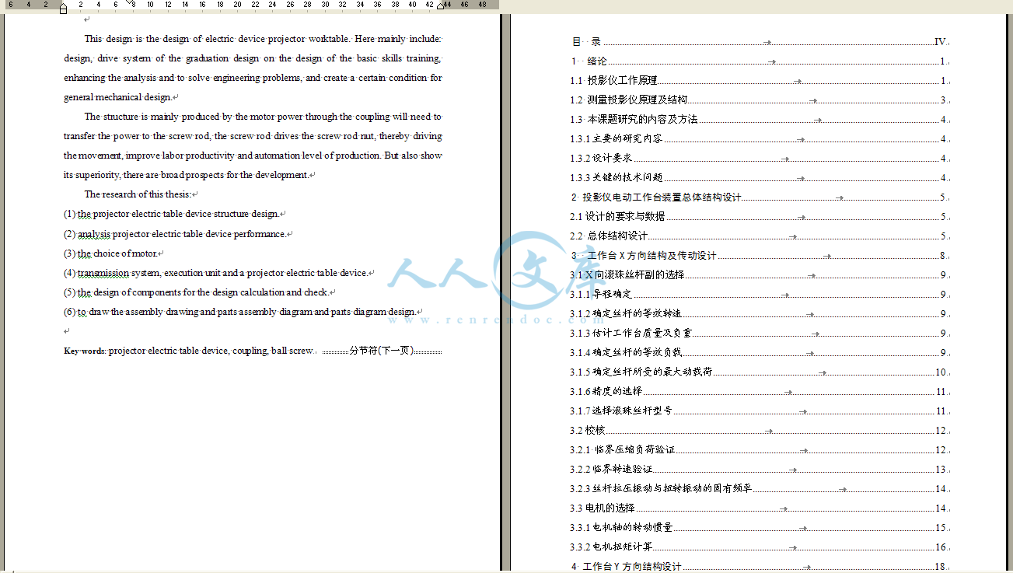Open contents entry 1.1 投影仪工作原理
Viewport: 1013px width, 573px height.
tap(760, 81)
